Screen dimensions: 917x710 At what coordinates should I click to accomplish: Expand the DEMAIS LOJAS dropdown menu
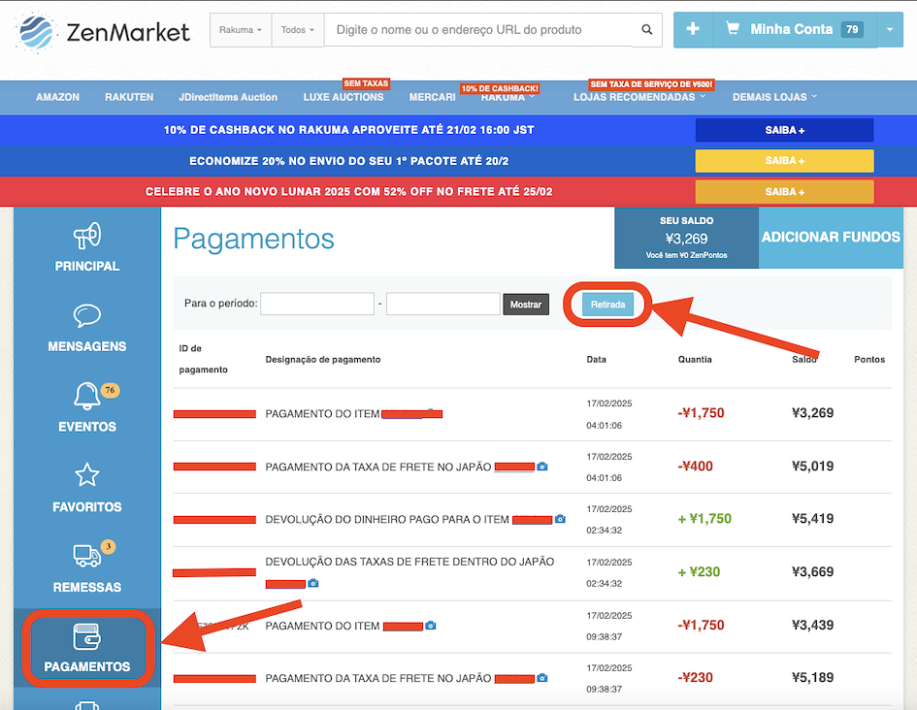774,97
